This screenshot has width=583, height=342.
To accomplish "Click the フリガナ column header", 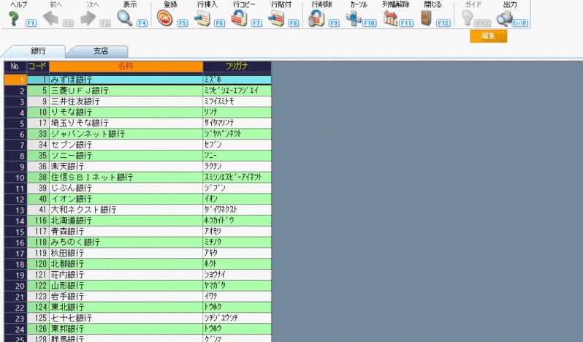I will click(x=237, y=66).
